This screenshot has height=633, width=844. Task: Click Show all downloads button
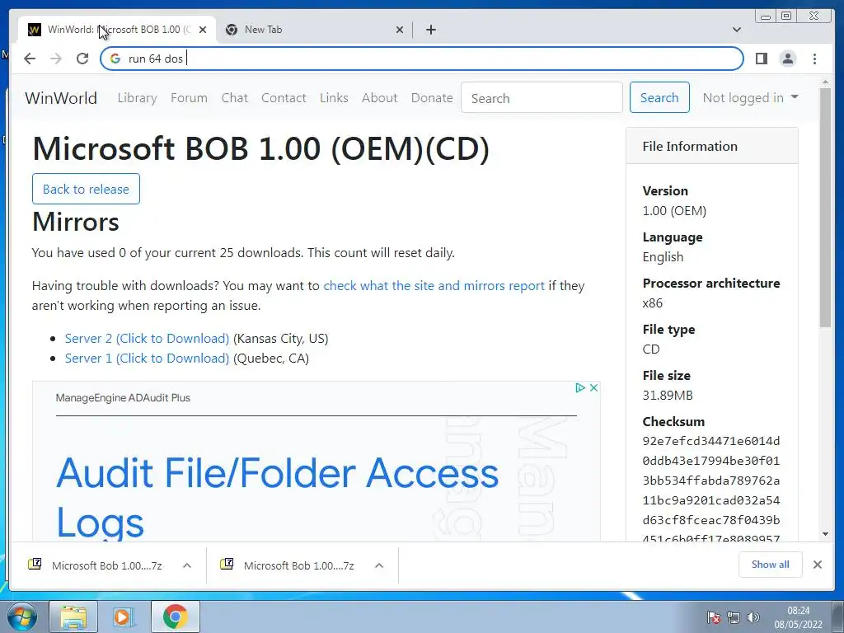[771, 565]
